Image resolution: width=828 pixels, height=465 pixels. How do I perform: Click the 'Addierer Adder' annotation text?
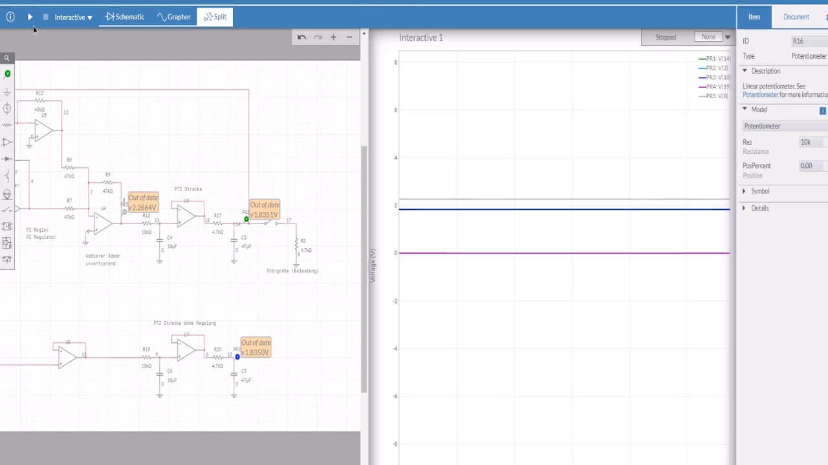(103, 256)
